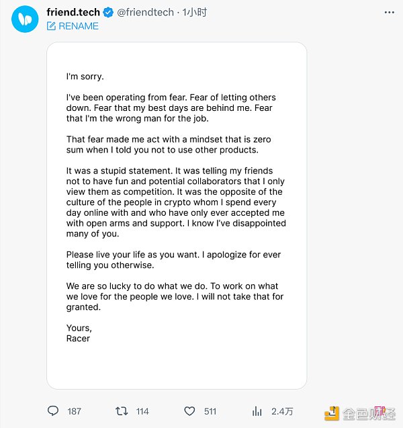Click the blue verified badge

click(x=108, y=12)
